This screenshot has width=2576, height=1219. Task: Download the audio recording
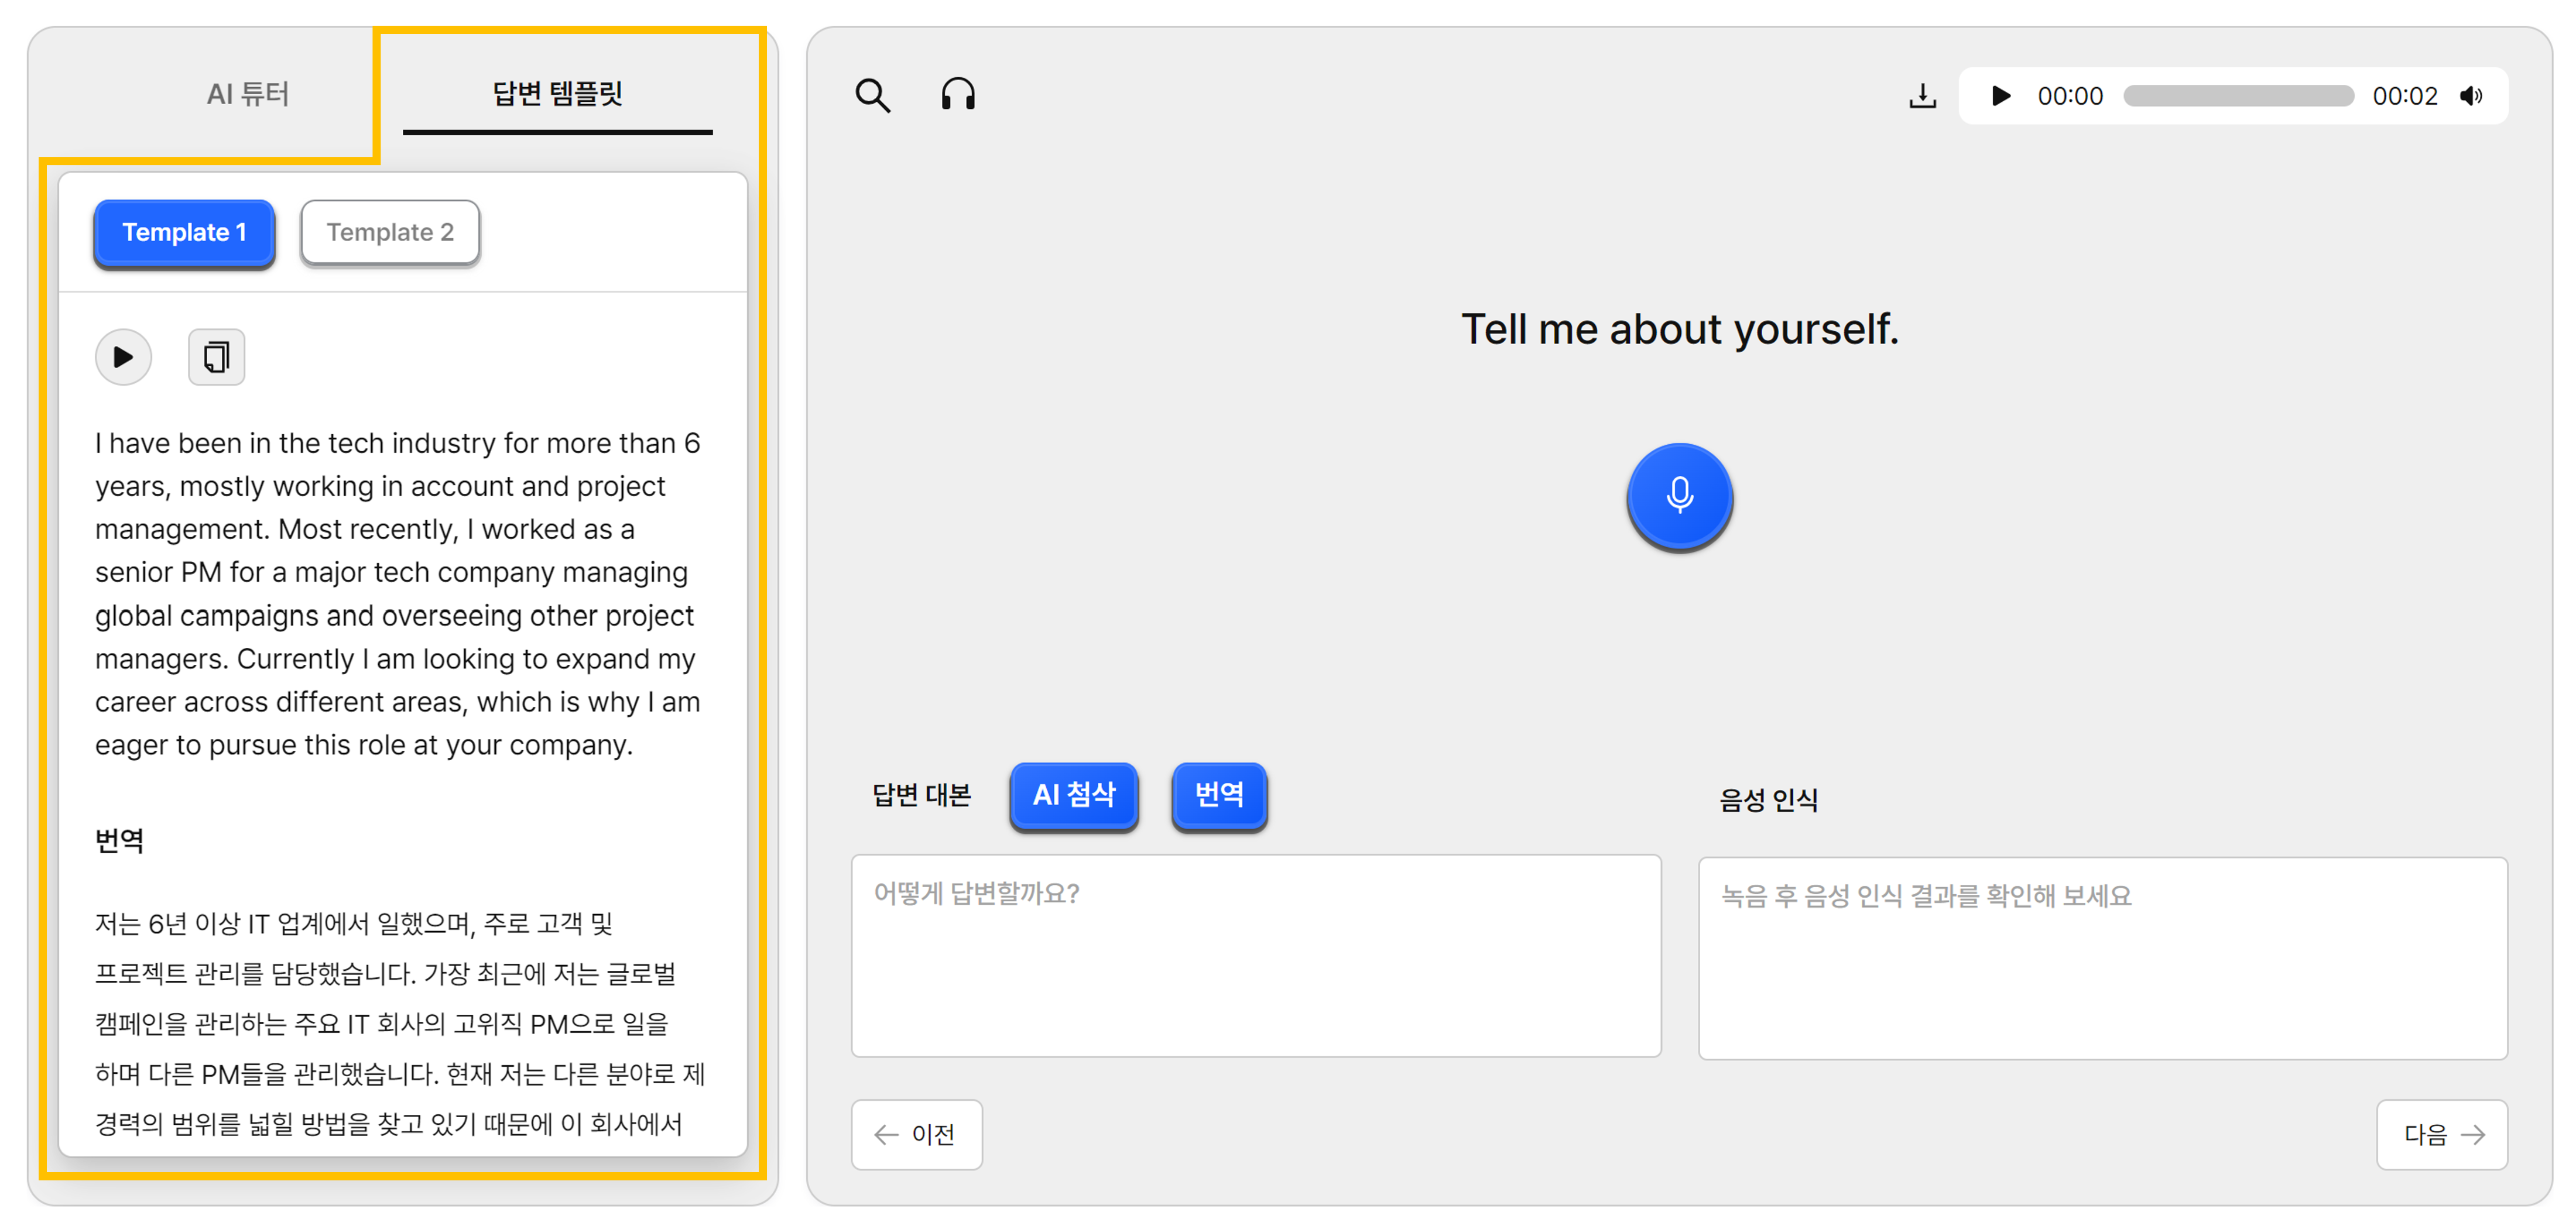1922,96
